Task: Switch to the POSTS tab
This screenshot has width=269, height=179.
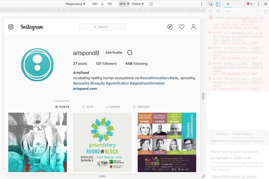Action: (62, 107)
